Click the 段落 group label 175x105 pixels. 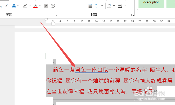pos(94,15)
